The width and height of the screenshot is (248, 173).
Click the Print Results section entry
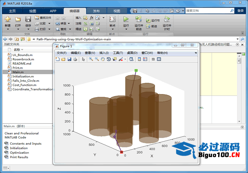[19, 157]
